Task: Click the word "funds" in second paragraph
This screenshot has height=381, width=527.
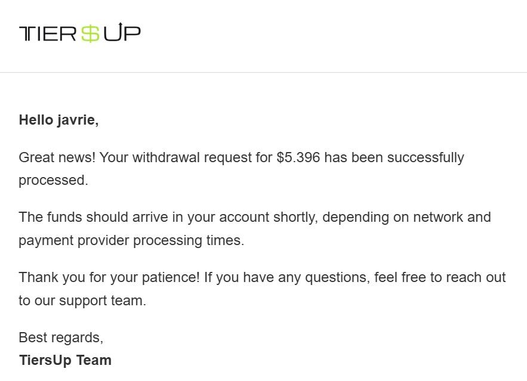Action: tap(64, 217)
